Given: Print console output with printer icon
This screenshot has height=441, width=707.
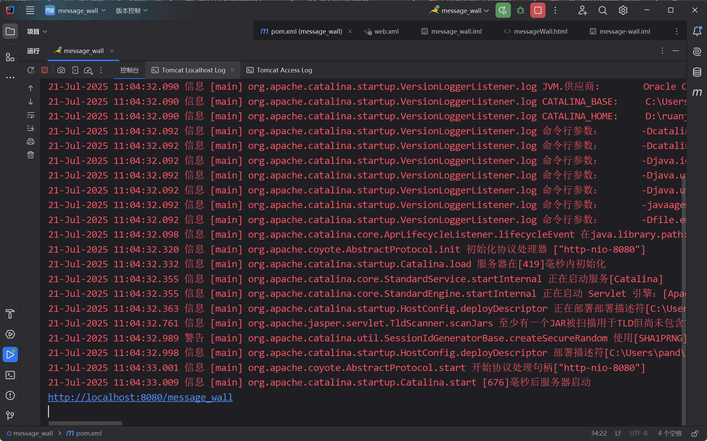Looking at the screenshot, I should 31,142.
